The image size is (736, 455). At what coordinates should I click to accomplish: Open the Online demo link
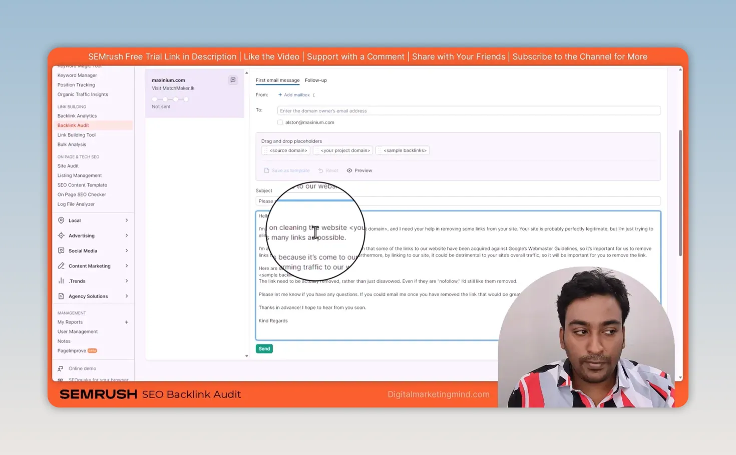point(82,368)
